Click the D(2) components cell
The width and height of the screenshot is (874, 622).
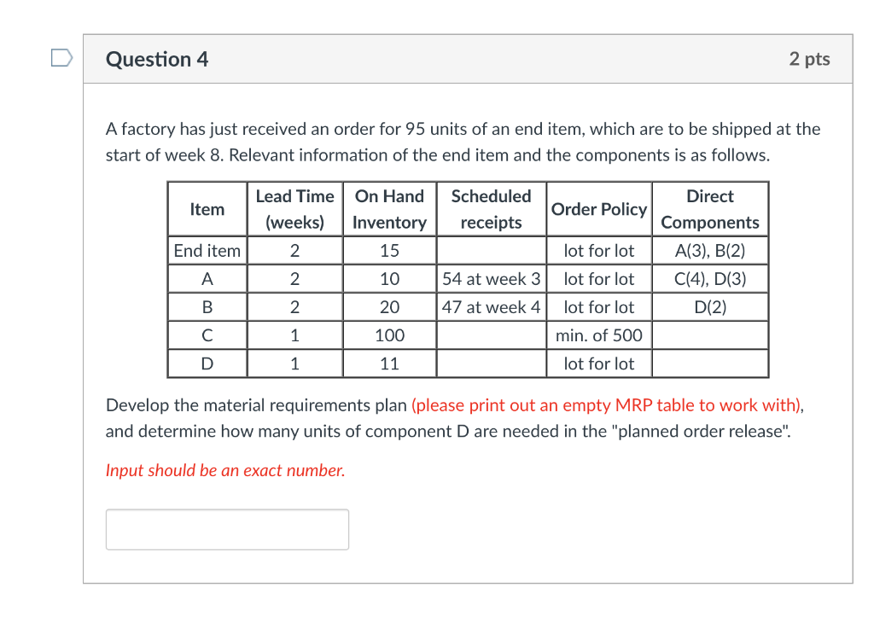tap(709, 306)
